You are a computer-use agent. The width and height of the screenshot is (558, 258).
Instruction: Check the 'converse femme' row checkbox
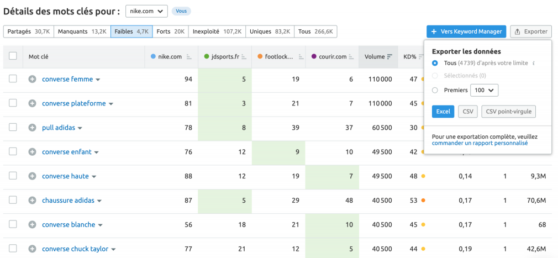point(13,78)
